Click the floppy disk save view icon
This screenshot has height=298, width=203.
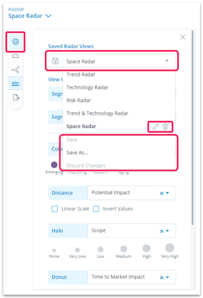pos(55,61)
